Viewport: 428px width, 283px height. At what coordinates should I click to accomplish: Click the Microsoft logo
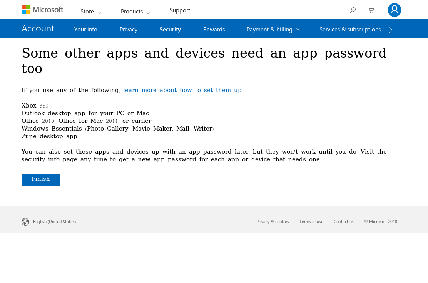42,10
